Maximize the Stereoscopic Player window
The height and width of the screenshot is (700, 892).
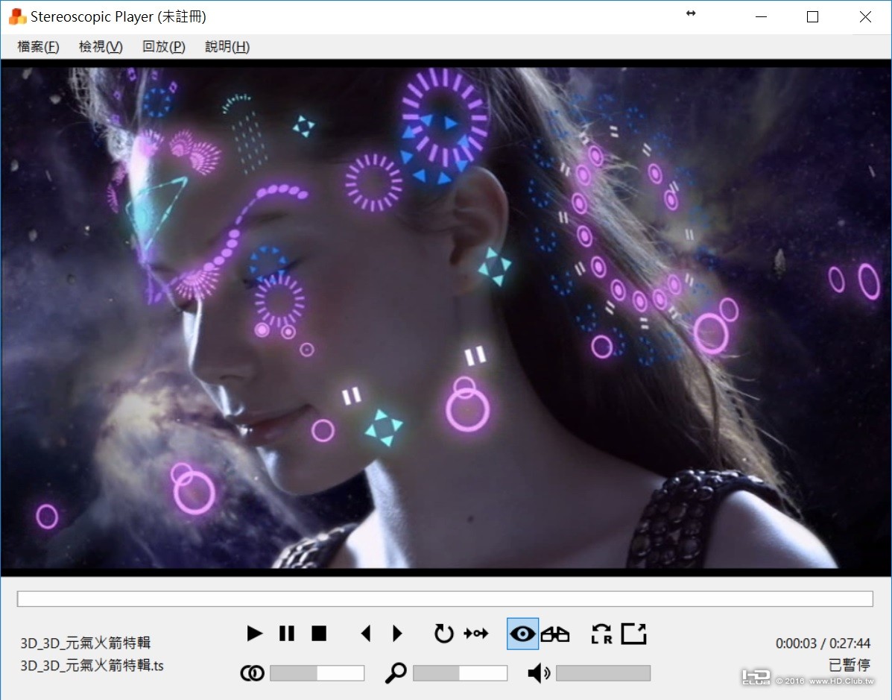812,17
